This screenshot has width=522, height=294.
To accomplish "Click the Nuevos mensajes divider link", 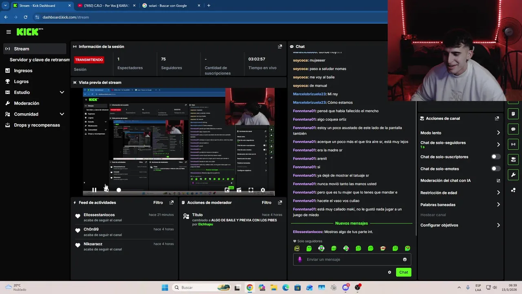I will [x=352, y=223].
